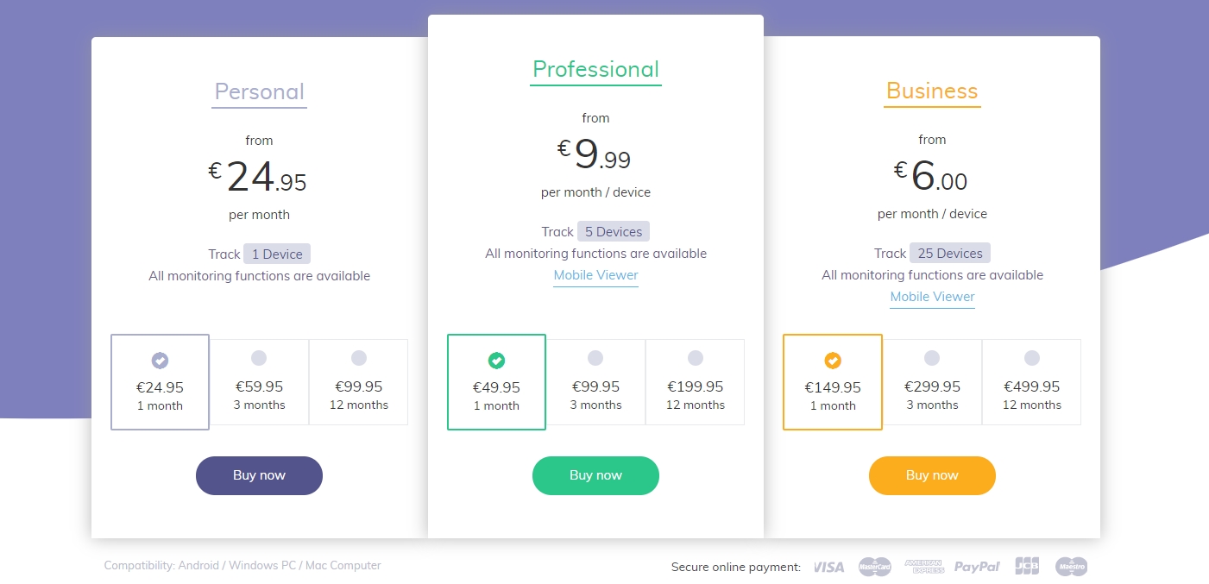Click the orange Business Buy now button
This screenshot has width=1209, height=584.
point(932,475)
